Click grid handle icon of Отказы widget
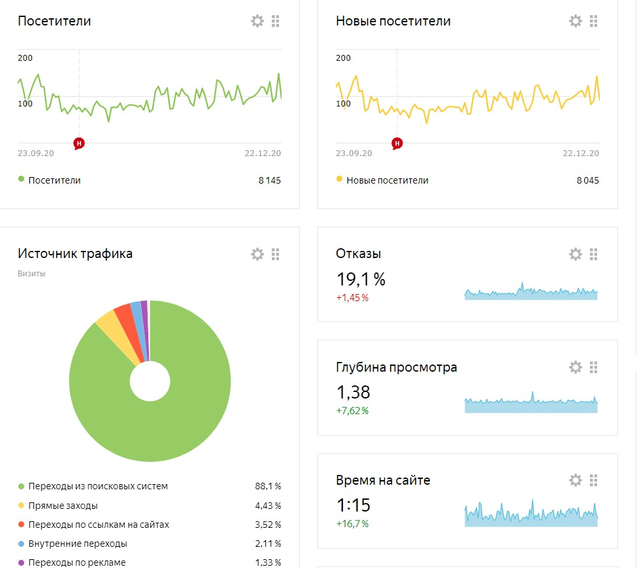637x569 pixels. (593, 254)
